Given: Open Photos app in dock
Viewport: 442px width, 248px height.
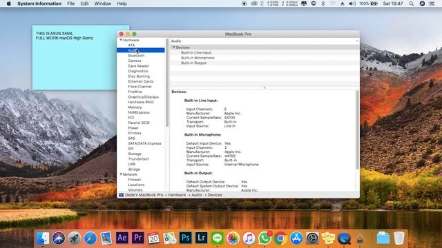Looking at the screenshot, I should point(233,238).
